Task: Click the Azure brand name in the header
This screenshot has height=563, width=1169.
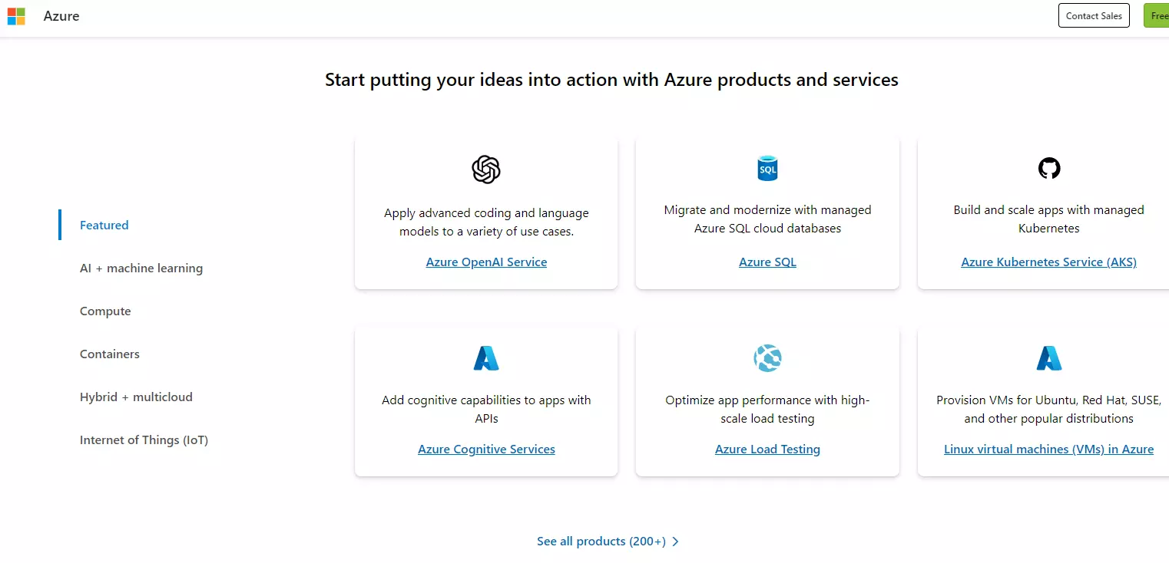Action: tap(61, 16)
